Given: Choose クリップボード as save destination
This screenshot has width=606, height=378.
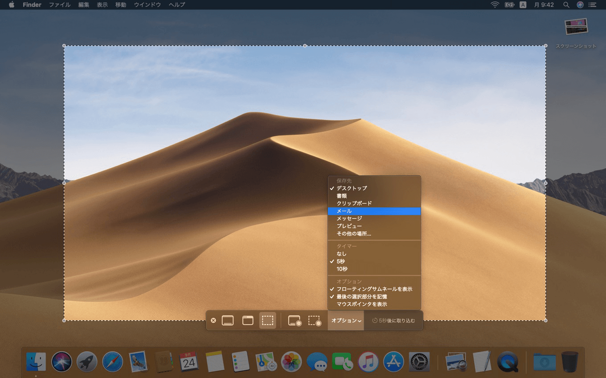Looking at the screenshot, I should pos(354,203).
